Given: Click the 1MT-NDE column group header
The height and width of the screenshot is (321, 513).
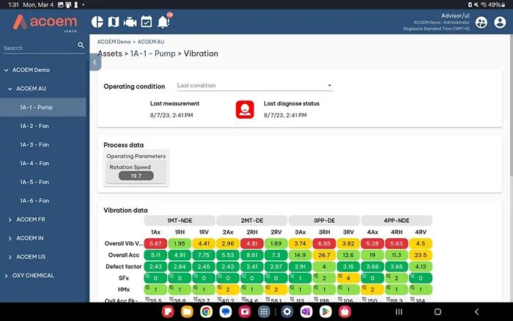Looking at the screenshot, I should (180, 221).
